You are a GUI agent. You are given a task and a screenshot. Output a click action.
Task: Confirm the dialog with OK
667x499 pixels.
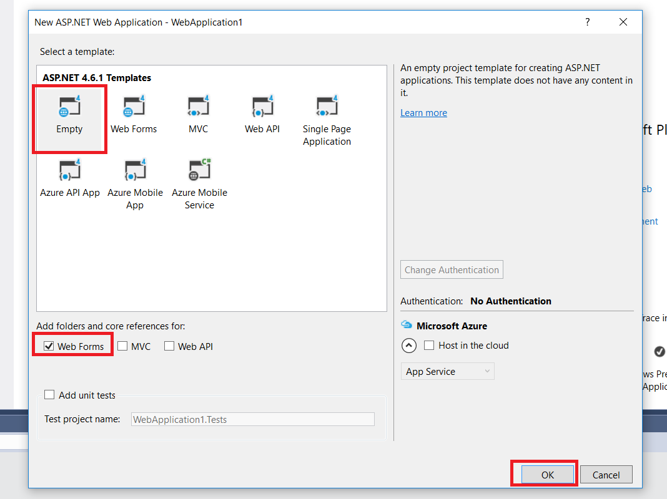(x=548, y=475)
